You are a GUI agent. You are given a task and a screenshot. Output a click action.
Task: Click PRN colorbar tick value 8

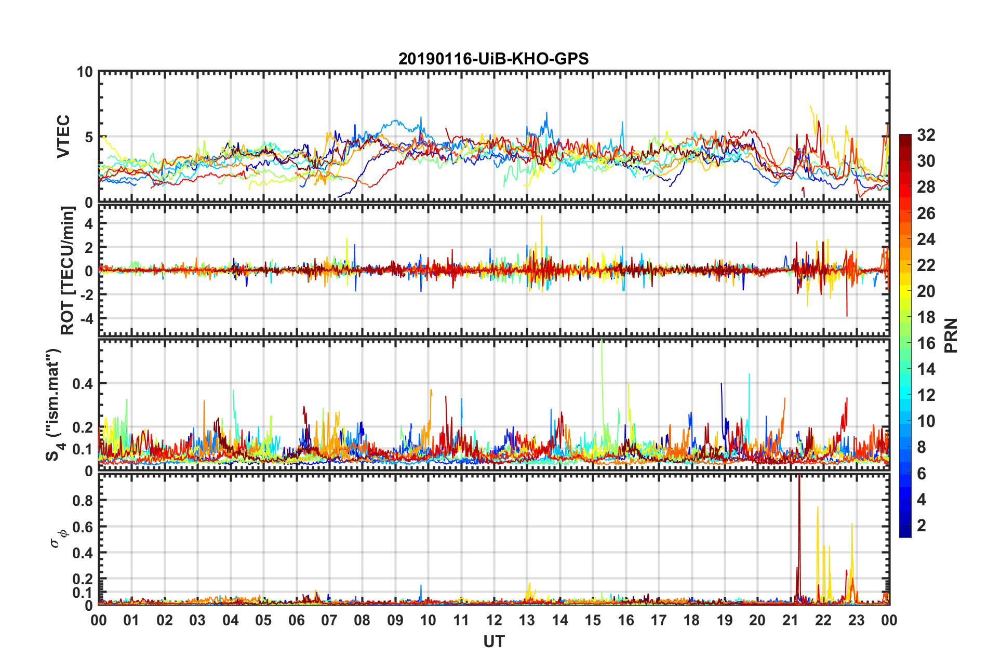pyautogui.click(x=922, y=447)
